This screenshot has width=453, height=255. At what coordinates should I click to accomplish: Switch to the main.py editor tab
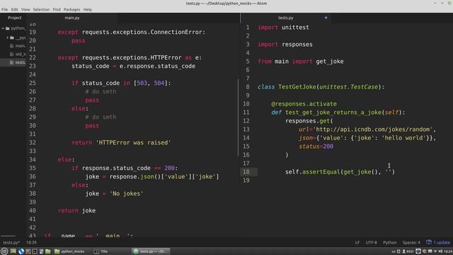coord(72,18)
